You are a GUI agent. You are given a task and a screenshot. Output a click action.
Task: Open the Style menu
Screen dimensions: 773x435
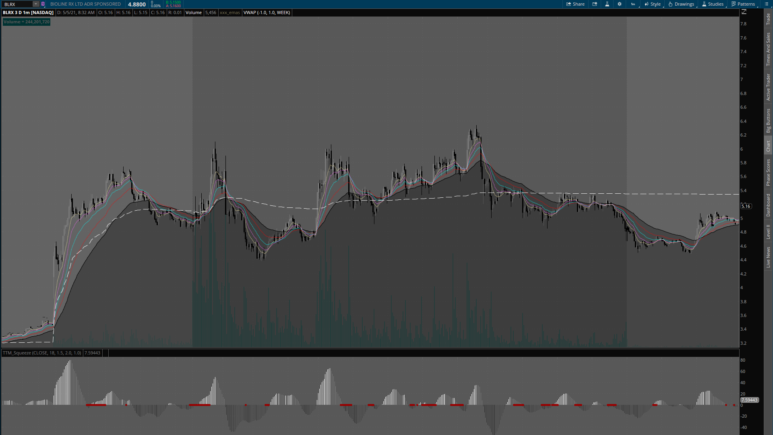coord(653,4)
